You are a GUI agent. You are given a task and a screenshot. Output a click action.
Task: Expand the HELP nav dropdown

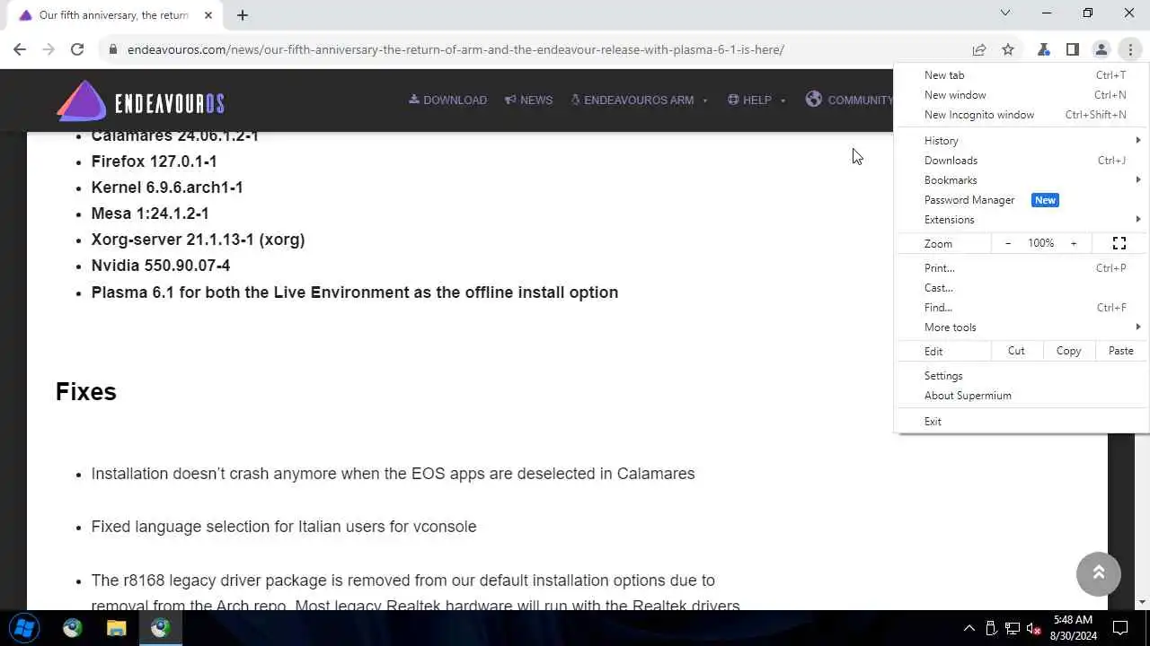click(x=756, y=100)
